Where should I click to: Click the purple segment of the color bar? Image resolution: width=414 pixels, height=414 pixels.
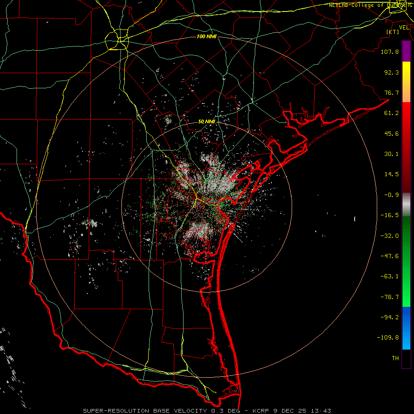(406, 52)
